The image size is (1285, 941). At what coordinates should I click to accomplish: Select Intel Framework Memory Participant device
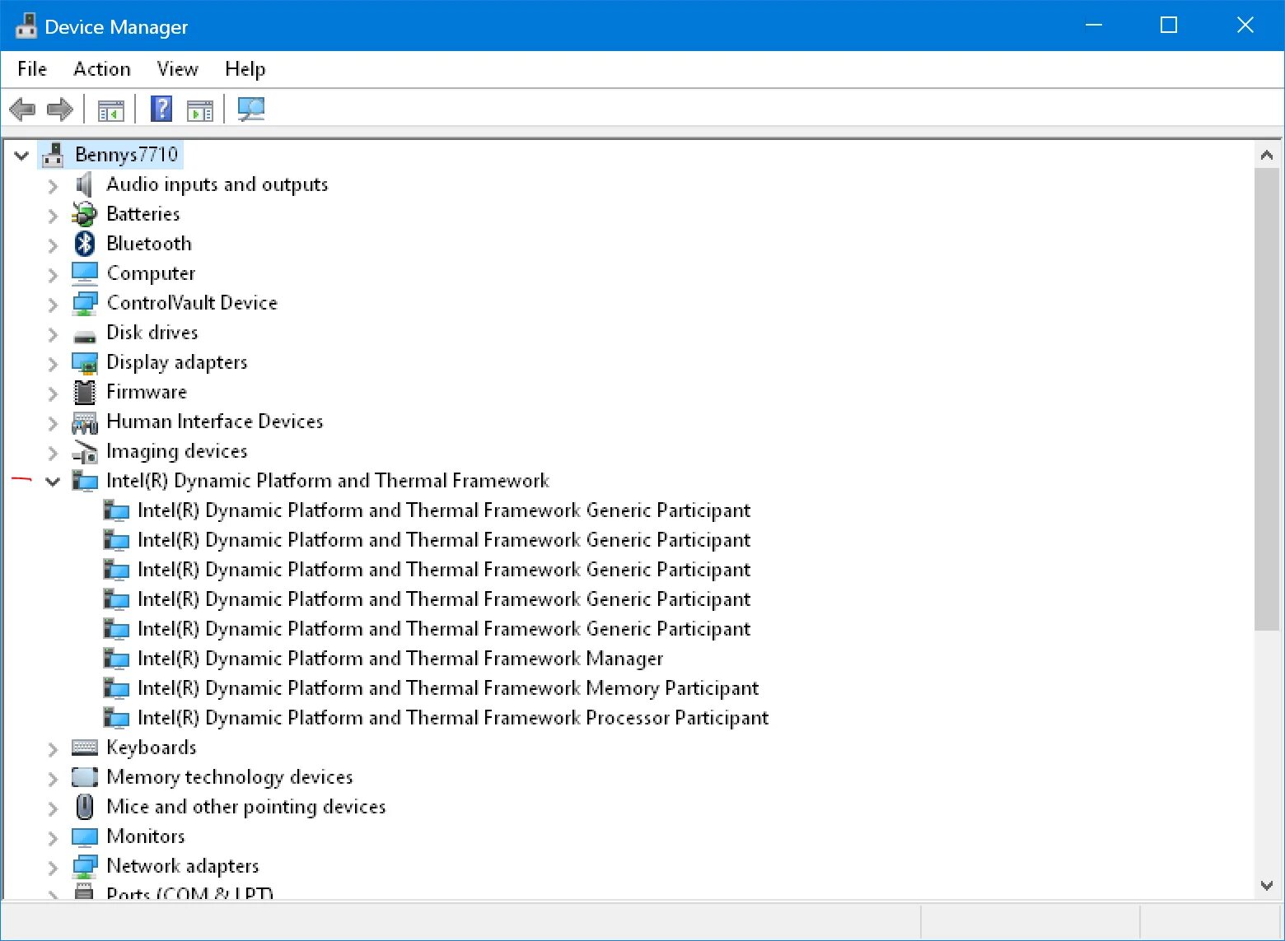448,688
